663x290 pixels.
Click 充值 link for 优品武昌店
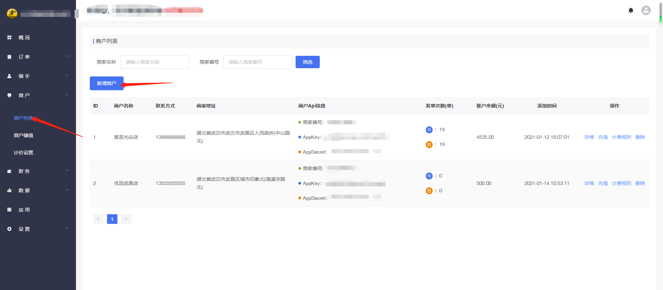[603, 183]
